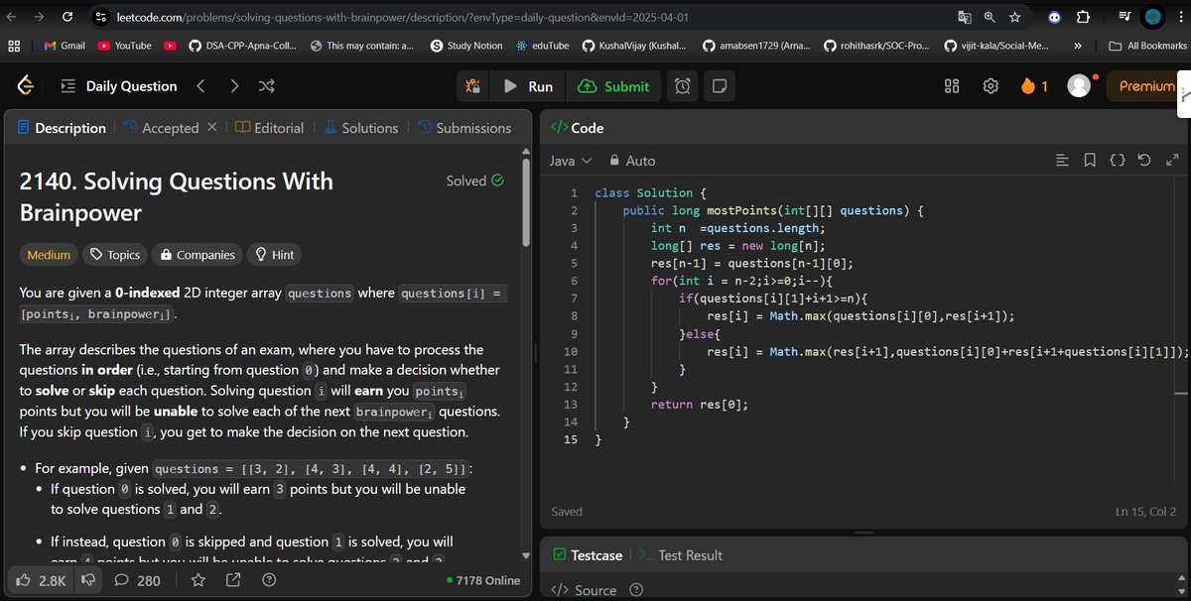Like the problem with thumbs up
The width and height of the screenshot is (1191, 601).
[40, 580]
